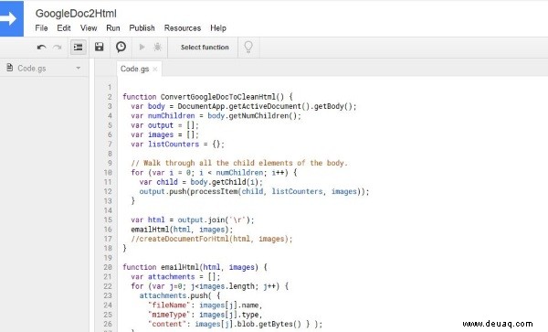Click the var attachments = [] line

coord(175,277)
